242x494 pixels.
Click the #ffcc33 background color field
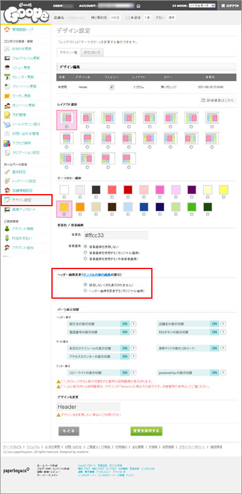point(116,235)
